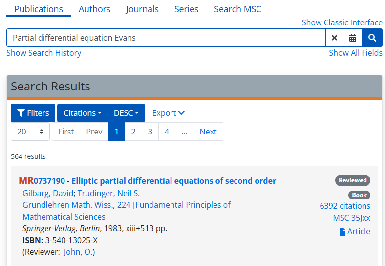Select Springer-Verlag, Berlin publisher text

click(61, 228)
